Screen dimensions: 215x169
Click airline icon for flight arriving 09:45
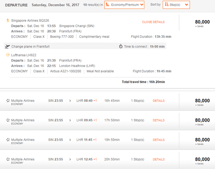[8, 120]
